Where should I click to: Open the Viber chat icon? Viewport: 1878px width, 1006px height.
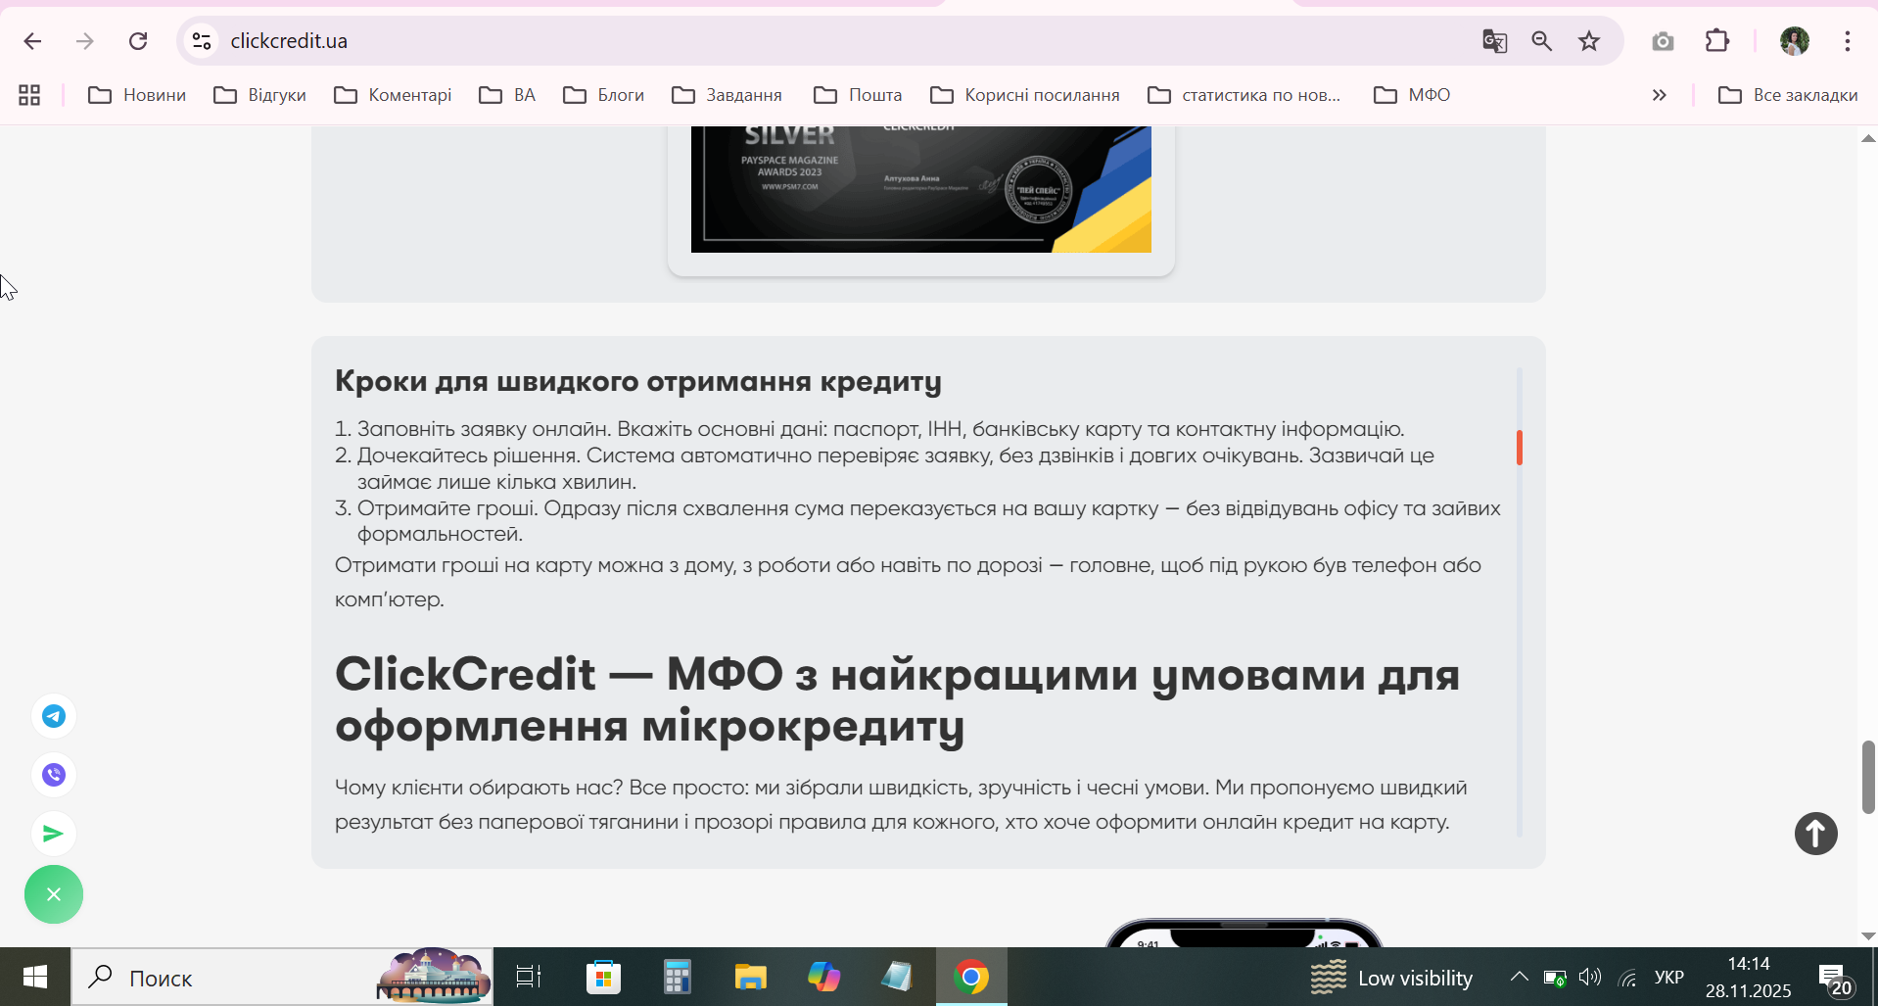pos(54,775)
